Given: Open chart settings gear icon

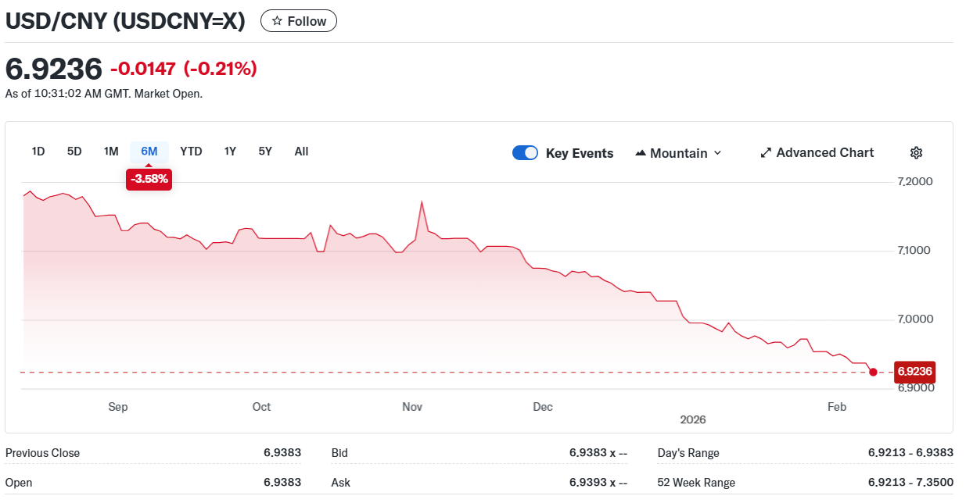Looking at the screenshot, I should pyautogui.click(x=917, y=153).
